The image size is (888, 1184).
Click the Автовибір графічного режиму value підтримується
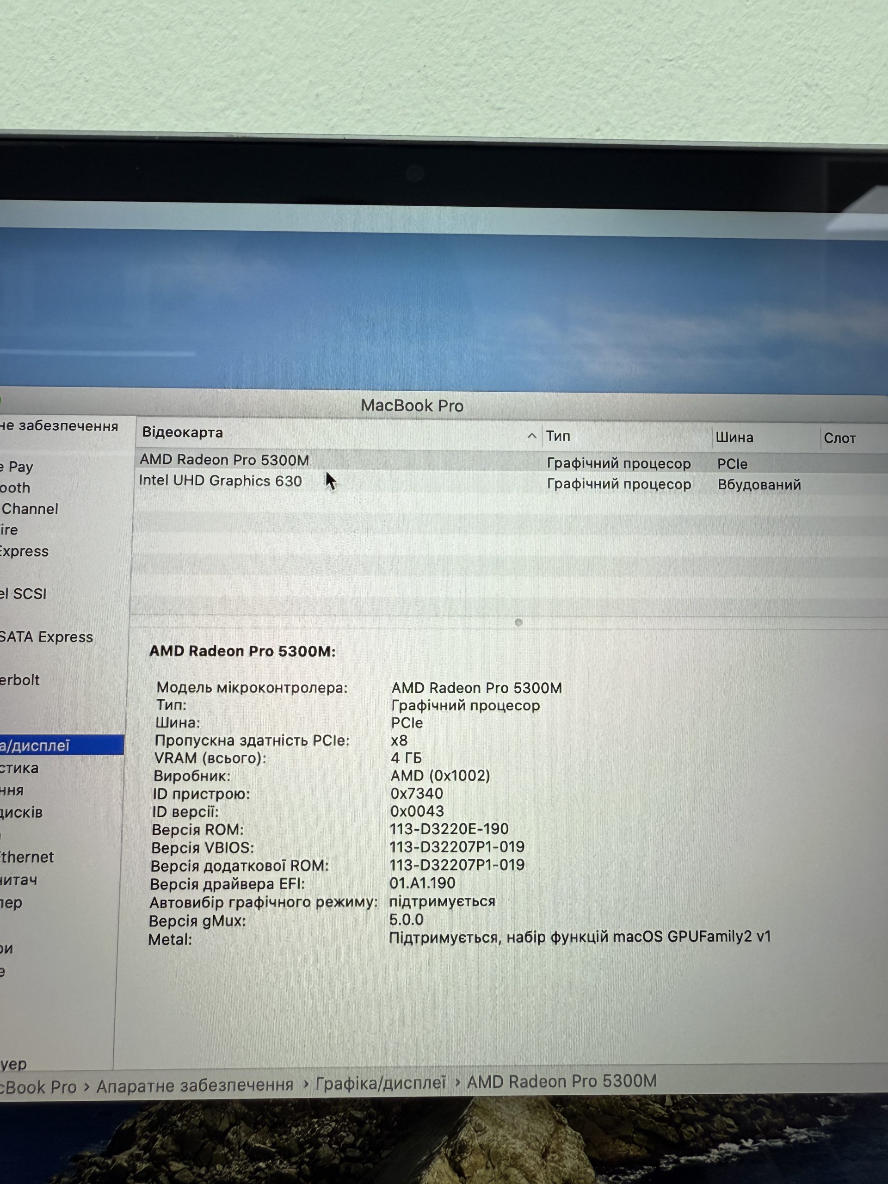point(442,901)
